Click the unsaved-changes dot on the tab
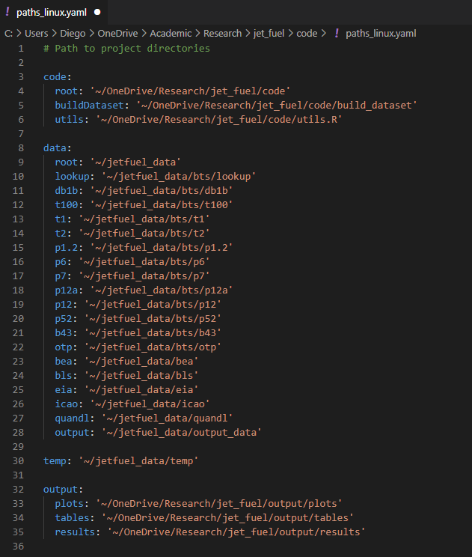Image resolution: width=472 pixels, height=557 pixels. (x=97, y=13)
